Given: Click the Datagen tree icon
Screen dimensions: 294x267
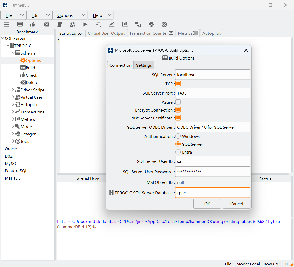Looking at the screenshot, I should click(18, 134).
